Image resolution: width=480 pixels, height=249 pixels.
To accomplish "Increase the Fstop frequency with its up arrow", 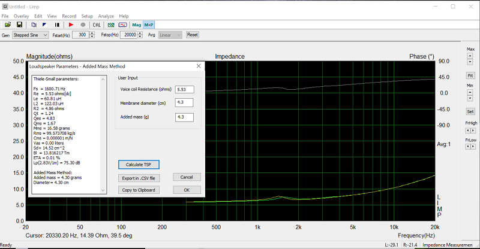I will point(140,34).
